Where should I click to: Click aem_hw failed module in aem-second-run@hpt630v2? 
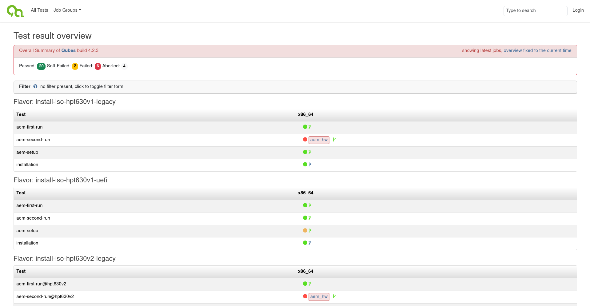pyautogui.click(x=319, y=297)
